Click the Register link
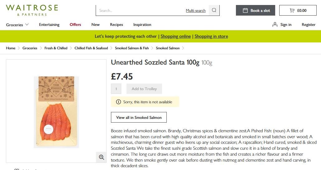 pyautogui.click(x=309, y=25)
